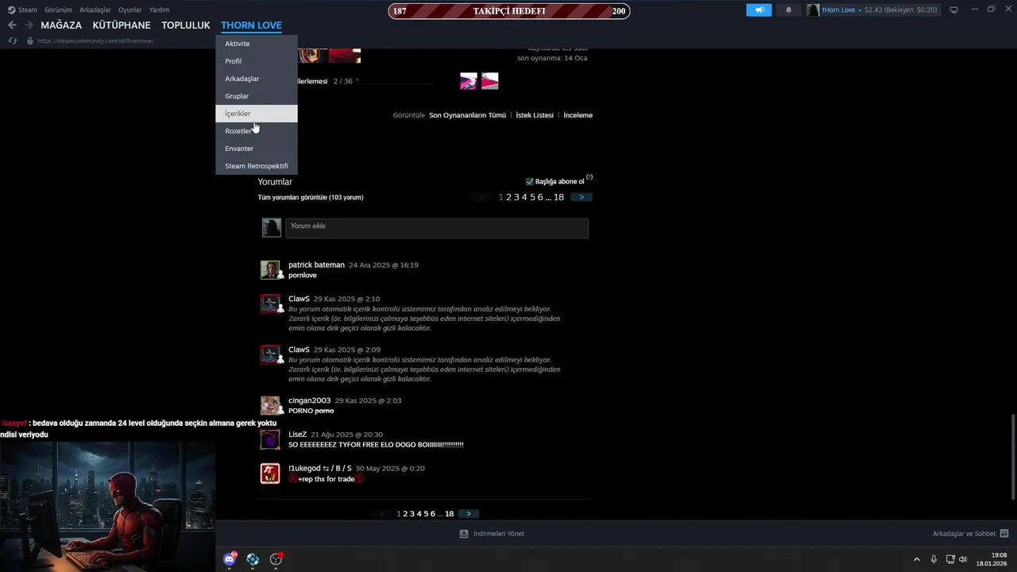This screenshot has height=572, width=1017.
Task: Open the Oyunlar menu
Action: point(130,10)
